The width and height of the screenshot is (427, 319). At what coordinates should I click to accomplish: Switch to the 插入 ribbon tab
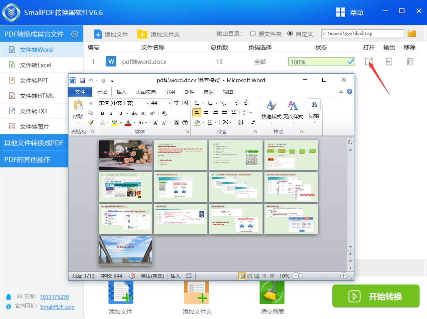(x=122, y=92)
